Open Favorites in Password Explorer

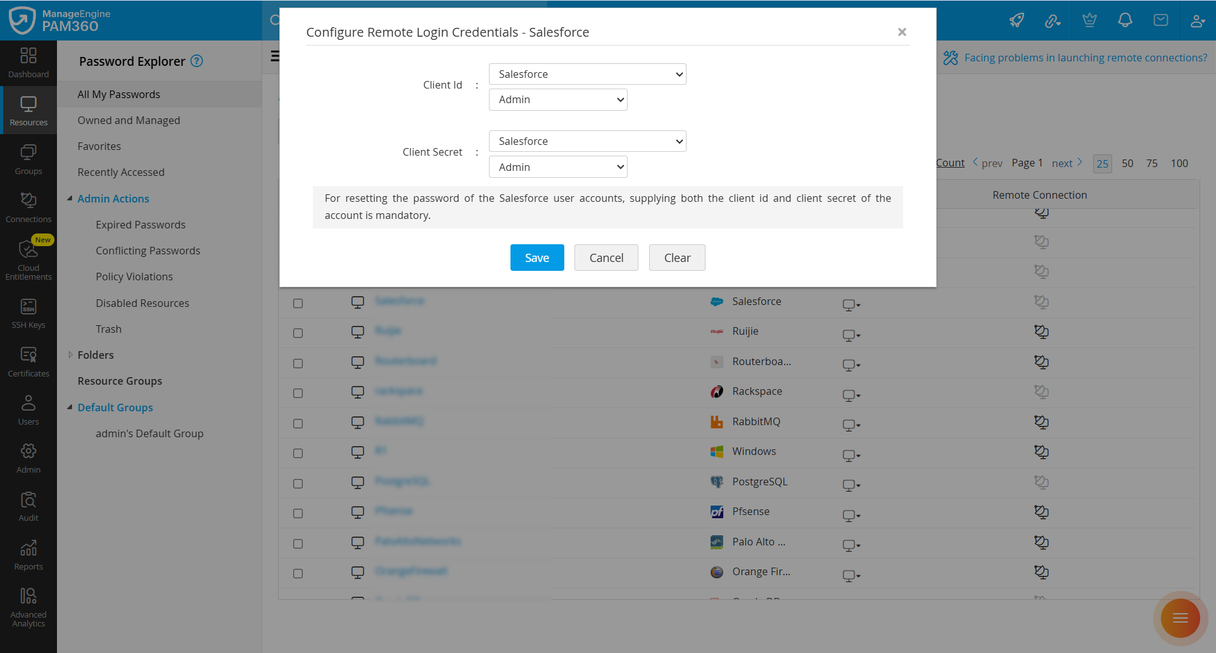click(99, 146)
